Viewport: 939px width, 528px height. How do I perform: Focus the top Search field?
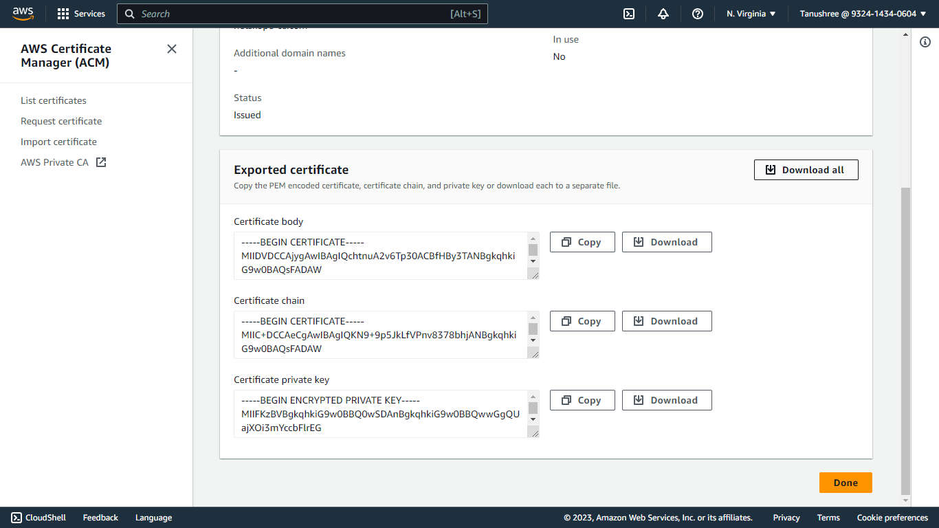coord(302,14)
